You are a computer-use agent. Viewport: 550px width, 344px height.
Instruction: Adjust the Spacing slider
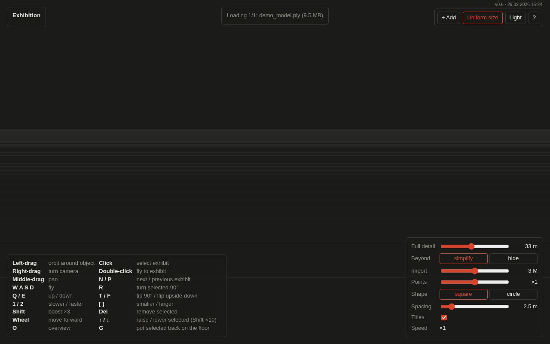tap(475, 307)
